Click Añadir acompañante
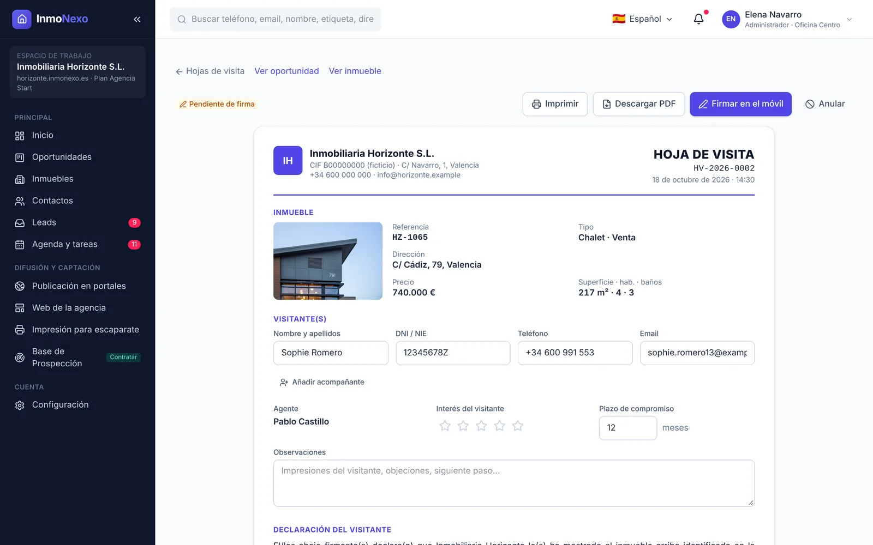The height and width of the screenshot is (545, 873). click(x=322, y=383)
